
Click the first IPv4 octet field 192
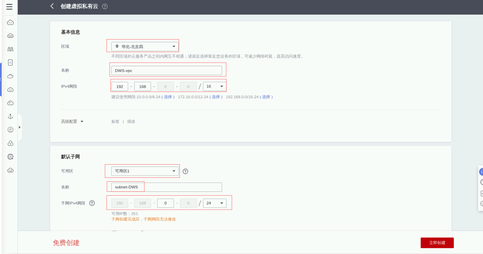(120, 86)
